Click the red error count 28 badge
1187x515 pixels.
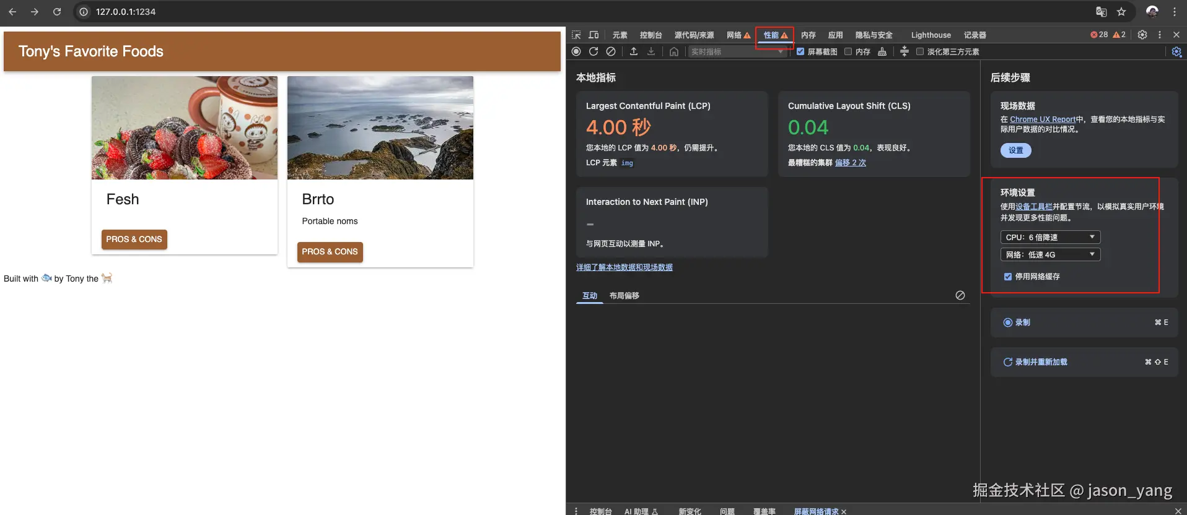tap(1099, 35)
